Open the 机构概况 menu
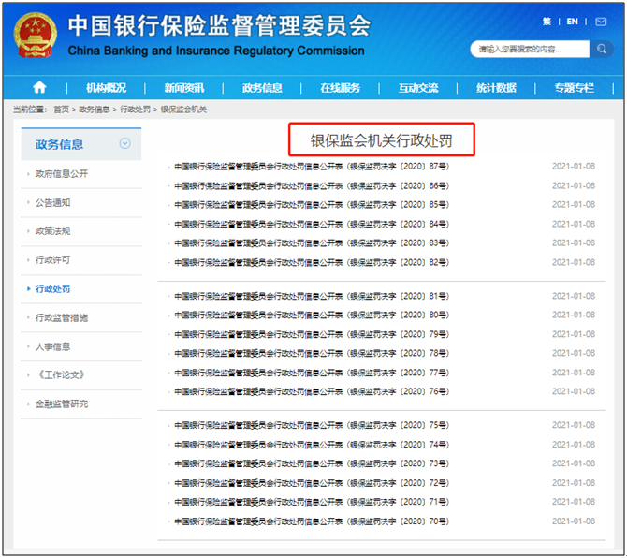 click(x=106, y=88)
